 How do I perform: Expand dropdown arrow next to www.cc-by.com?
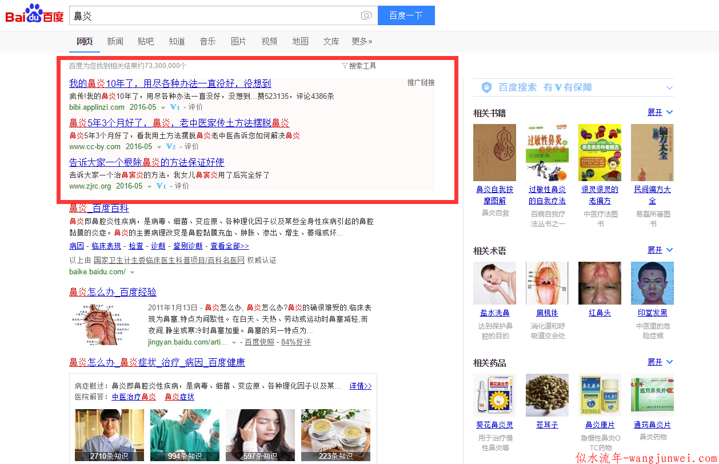tap(159, 147)
